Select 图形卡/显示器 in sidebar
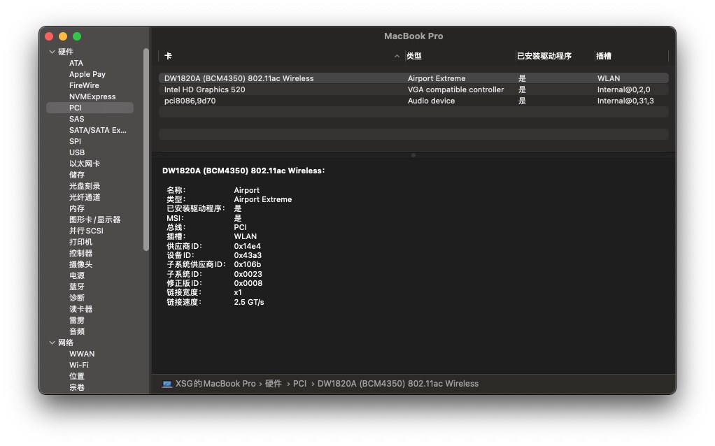 [x=94, y=220]
